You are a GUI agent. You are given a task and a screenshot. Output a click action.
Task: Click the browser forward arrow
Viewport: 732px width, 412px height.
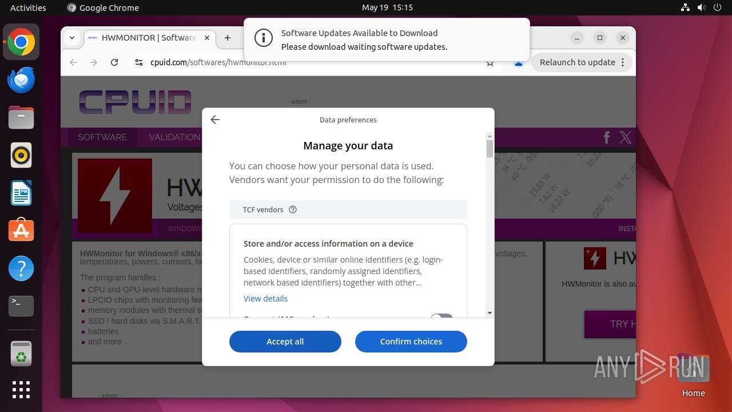point(94,62)
